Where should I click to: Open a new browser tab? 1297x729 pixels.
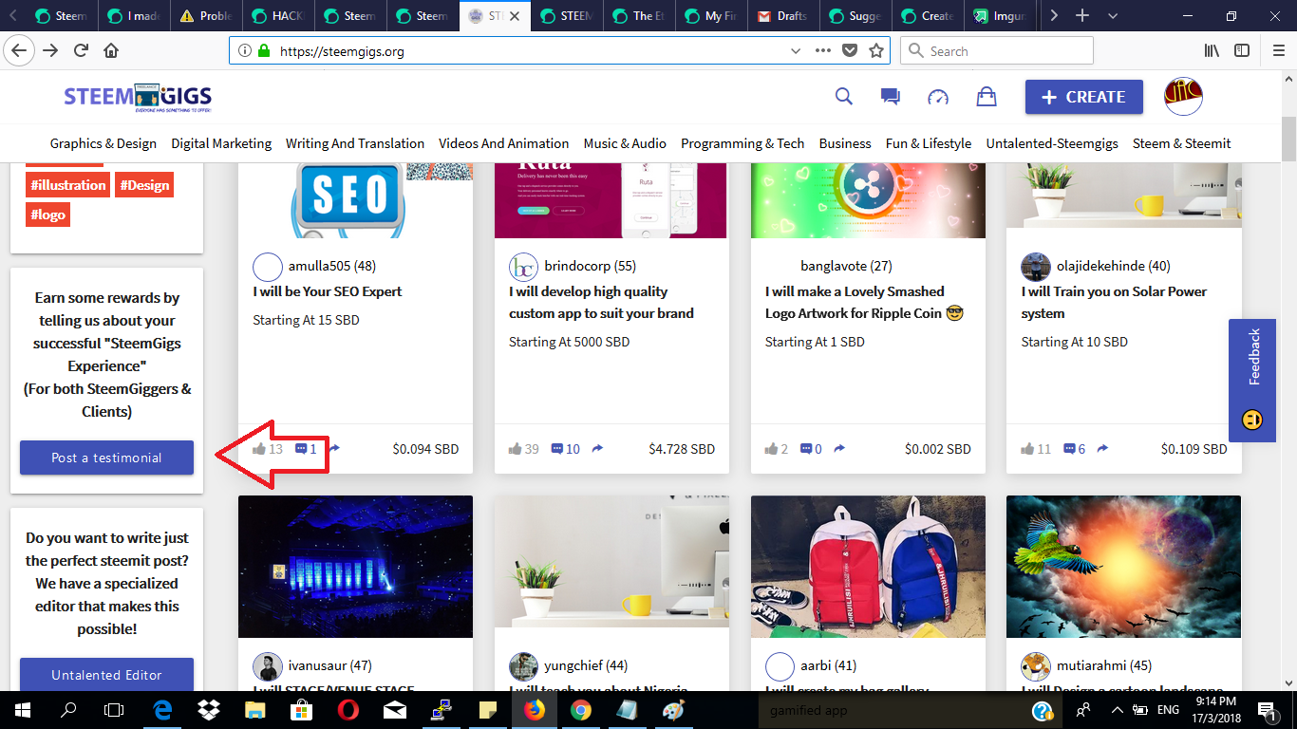click(1082, 16)
